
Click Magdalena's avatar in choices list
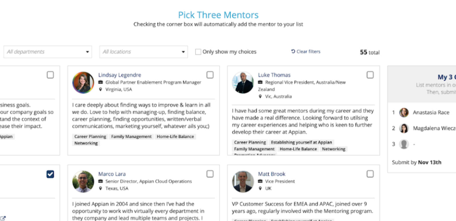click(404, 128)
